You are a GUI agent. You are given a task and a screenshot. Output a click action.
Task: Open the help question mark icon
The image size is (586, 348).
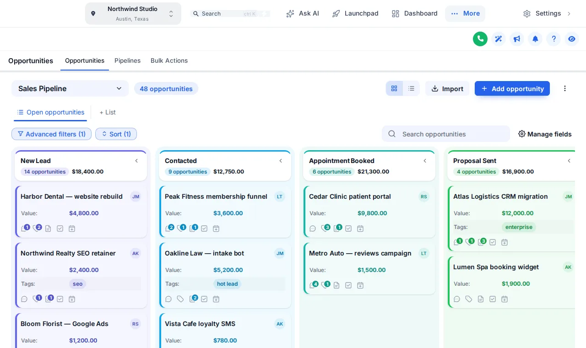(553, 39)
